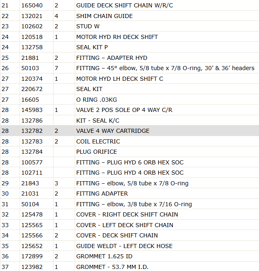
Task: Select MOTOR HYD RH DECK SHIFT row
Action: pos(129,37)
